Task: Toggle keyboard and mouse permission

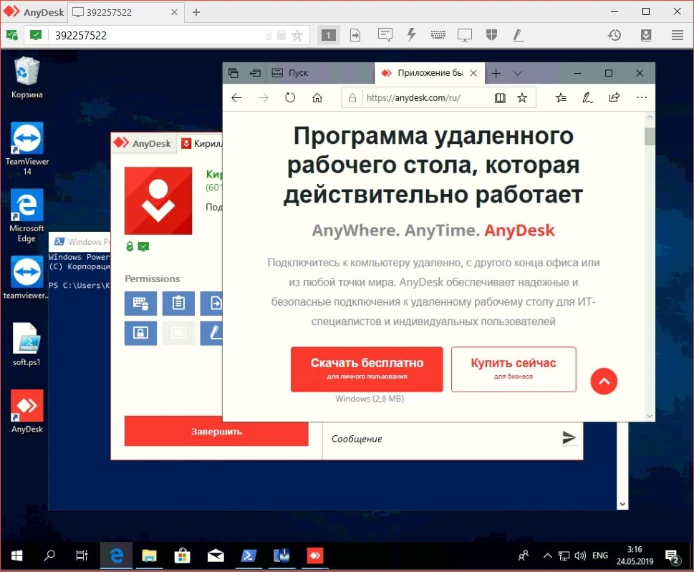Action: pyautogui.click(x=140, y=303)
